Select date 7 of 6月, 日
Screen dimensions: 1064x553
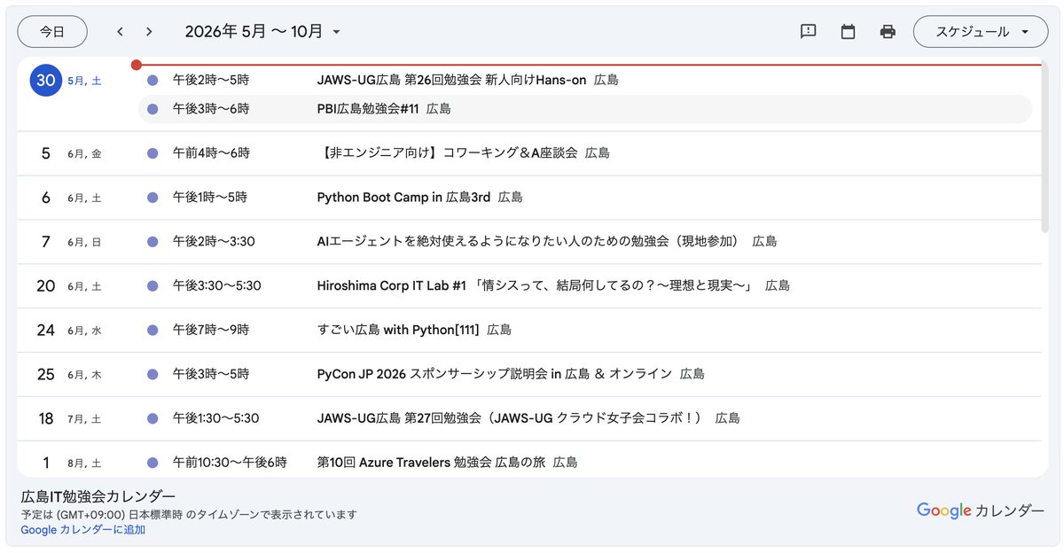[x=45, y=241]
